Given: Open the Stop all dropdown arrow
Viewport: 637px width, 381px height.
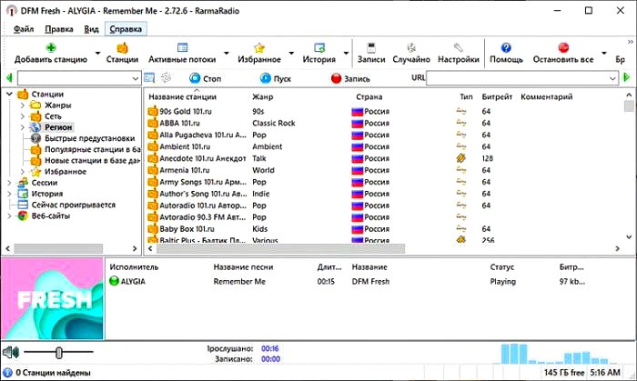Looking at the screenshot, I should click(x=604, y=53).
